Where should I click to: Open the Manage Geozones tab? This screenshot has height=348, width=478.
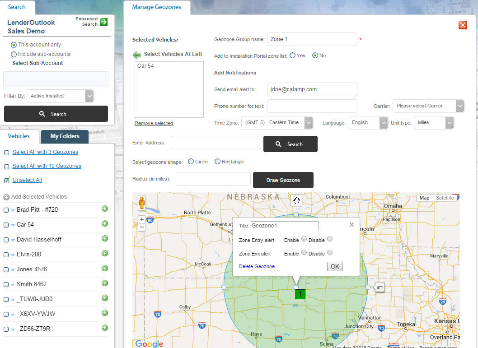157,7
